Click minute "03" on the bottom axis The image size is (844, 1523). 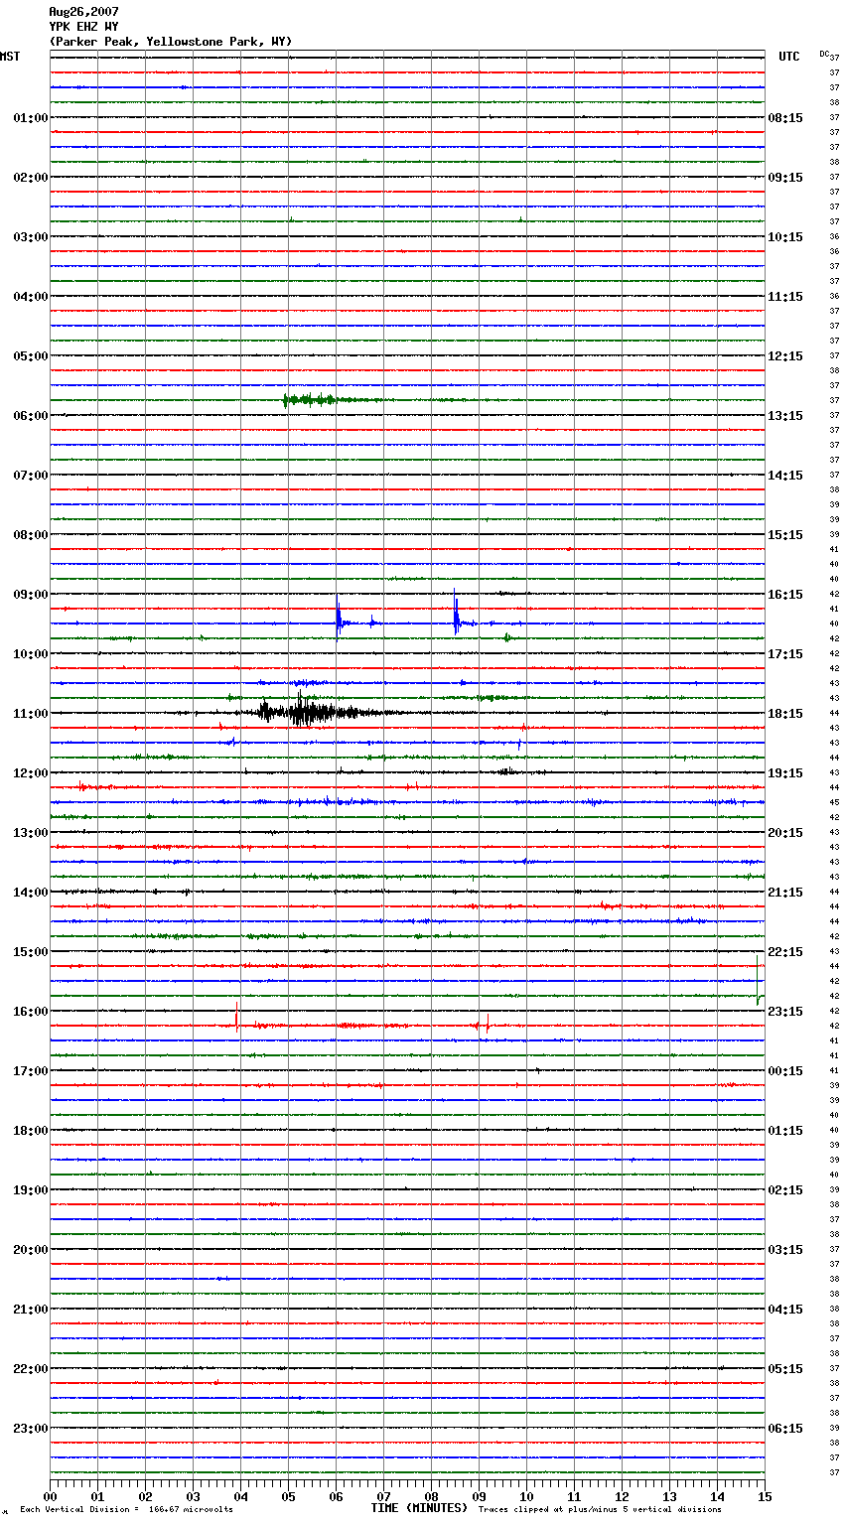point(193,1496)
